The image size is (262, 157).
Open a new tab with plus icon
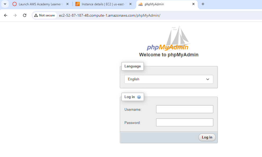click(203, 4)
